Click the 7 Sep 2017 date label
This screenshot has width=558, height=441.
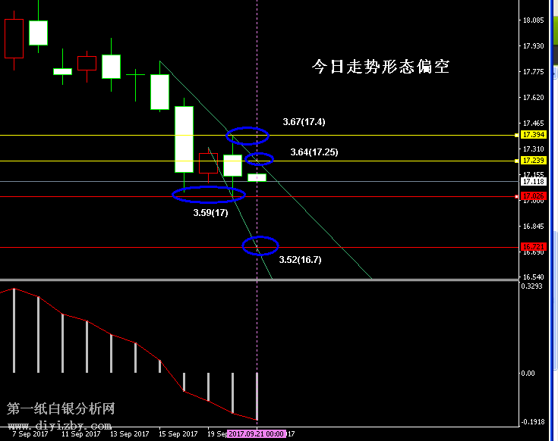coord(30,434)
